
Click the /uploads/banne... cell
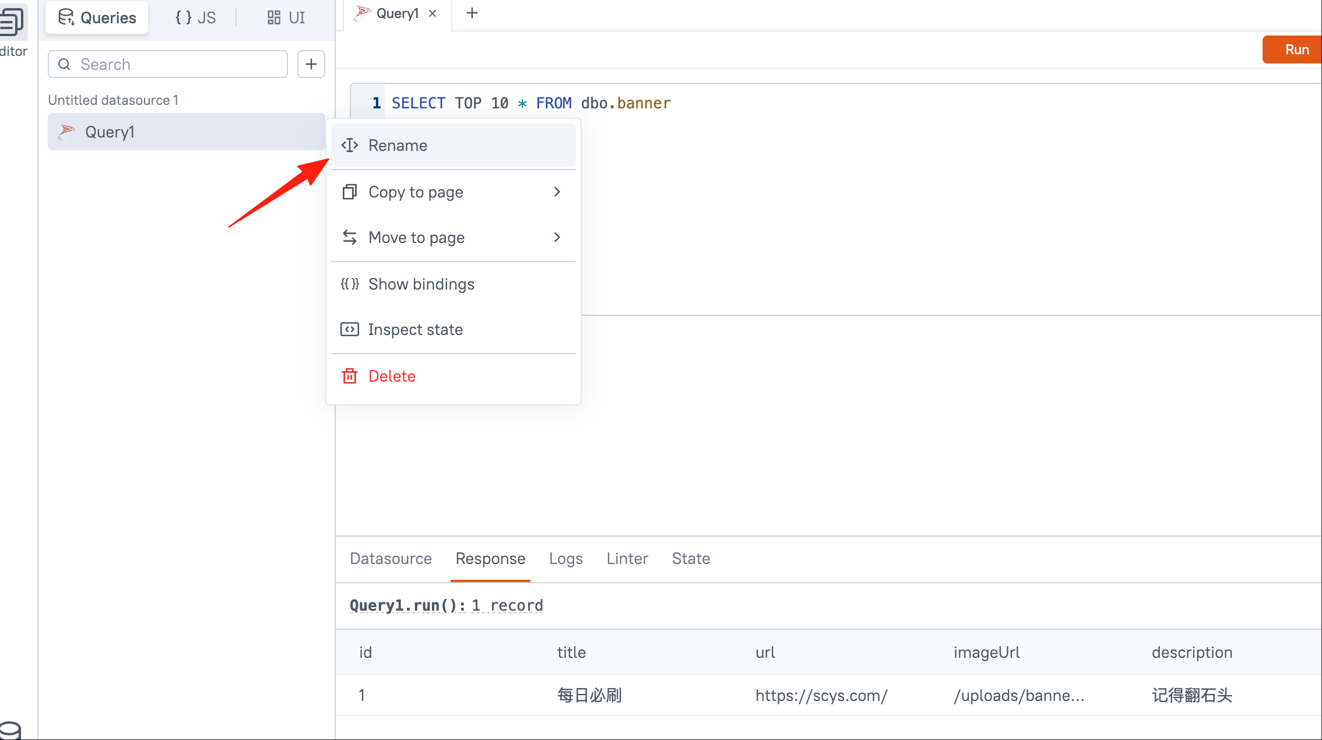coord(1019,695)
